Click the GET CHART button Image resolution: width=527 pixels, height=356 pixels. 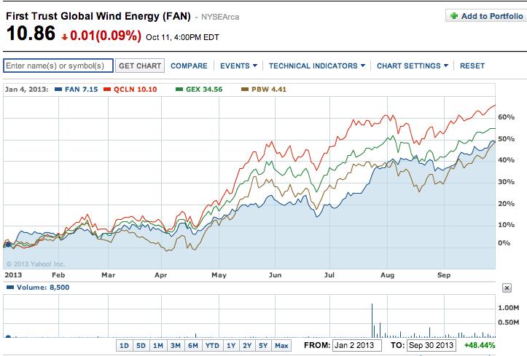[x=140, y=66]
